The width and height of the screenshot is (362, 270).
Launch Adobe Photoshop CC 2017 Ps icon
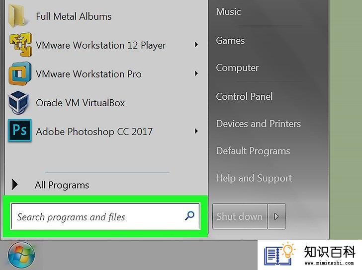(19, 130)
